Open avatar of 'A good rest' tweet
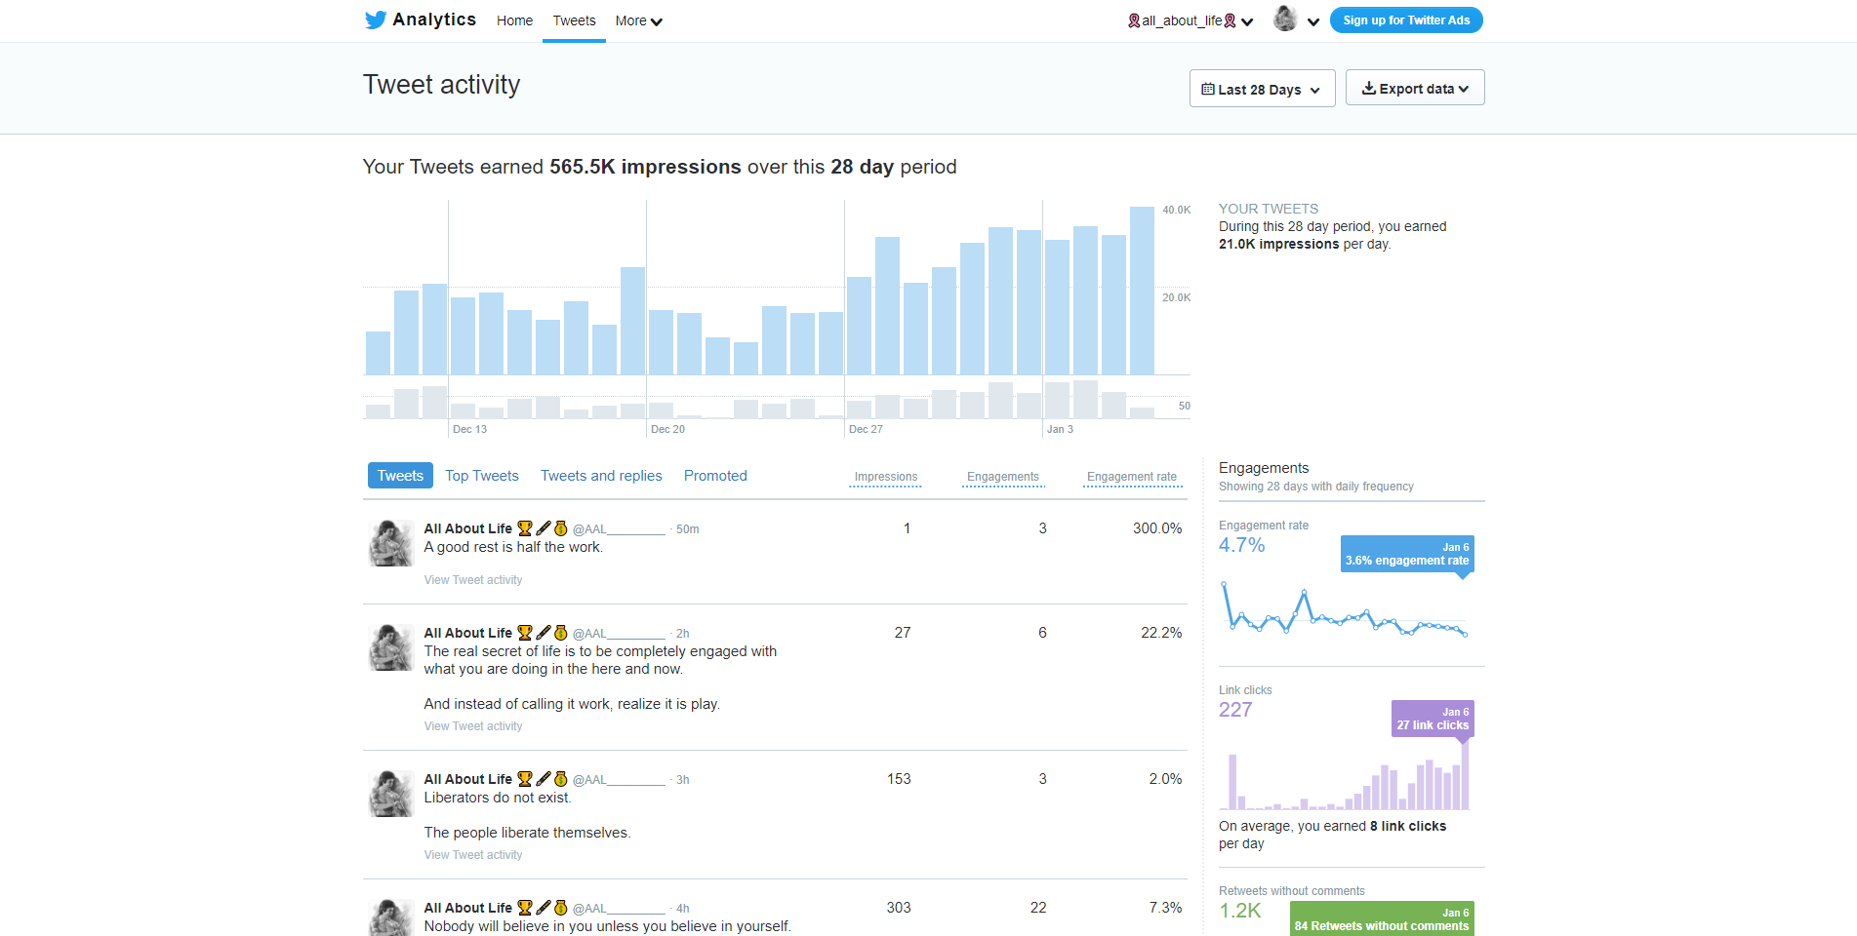This screenshot has height=936, width=1857. (x=390, y=543)
